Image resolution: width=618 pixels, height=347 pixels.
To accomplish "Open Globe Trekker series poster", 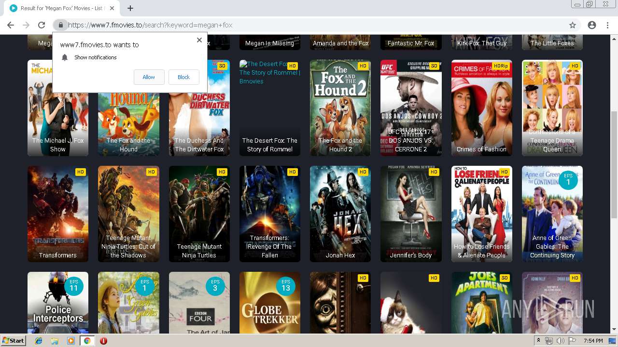I will click(x=270, y=303).
